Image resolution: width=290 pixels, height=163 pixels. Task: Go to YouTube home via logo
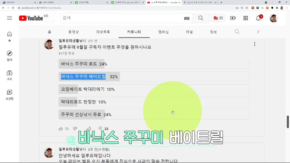(31, 18)
